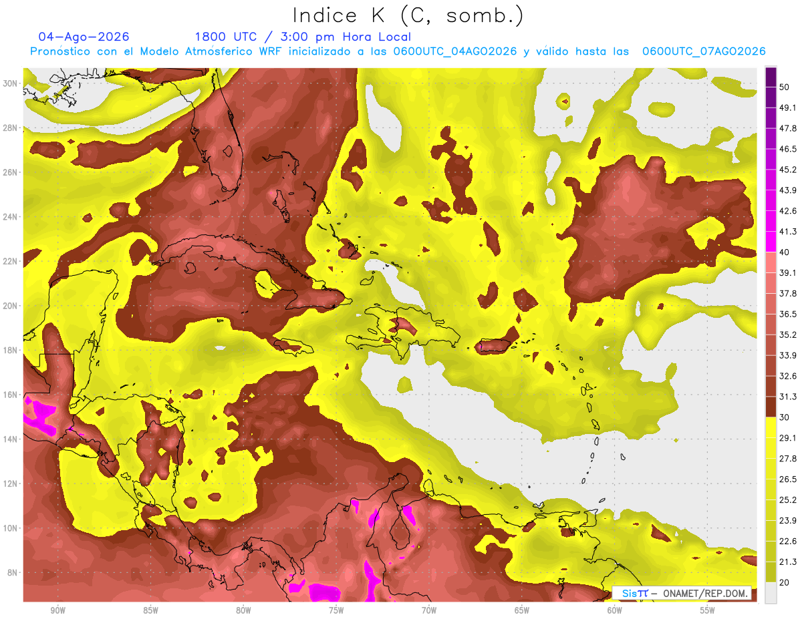This screenshot has width=802, height=619.
Task: Click the colorbar label '36.5'
Action: 788,314
